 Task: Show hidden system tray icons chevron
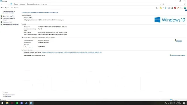tap(164, 103)
